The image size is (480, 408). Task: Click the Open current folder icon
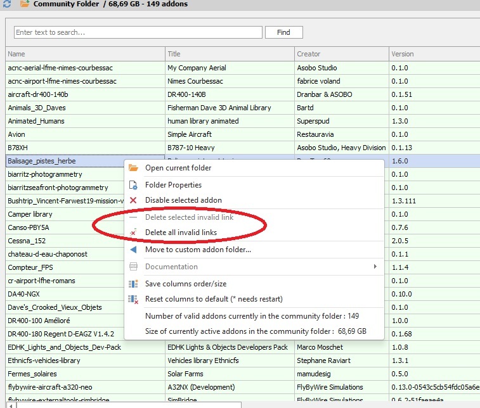pos(133,168)
